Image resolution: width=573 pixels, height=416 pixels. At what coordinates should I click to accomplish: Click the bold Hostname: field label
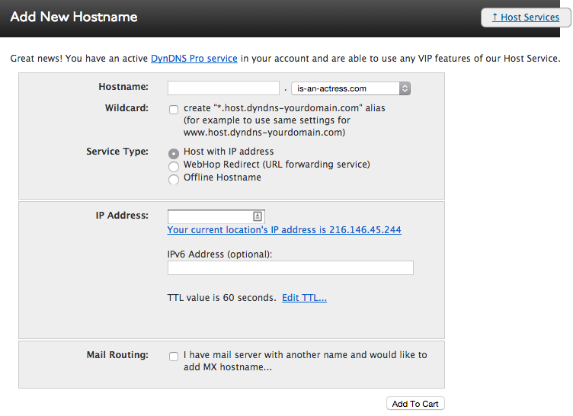pos(123,87)
